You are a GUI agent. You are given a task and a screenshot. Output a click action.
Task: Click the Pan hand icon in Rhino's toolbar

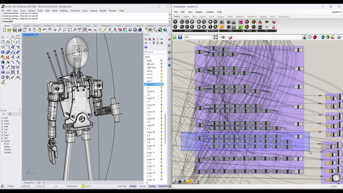click(x=50, y=30)
